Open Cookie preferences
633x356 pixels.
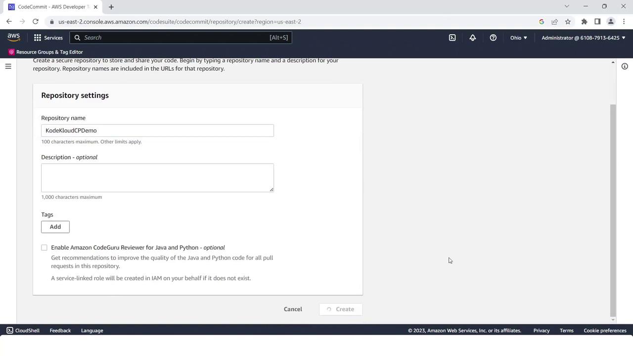(x=605, y=330)
